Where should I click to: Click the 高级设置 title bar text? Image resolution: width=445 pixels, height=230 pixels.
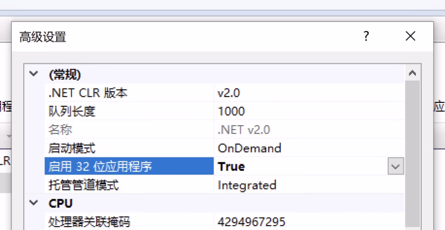click(x=43, y=37)
